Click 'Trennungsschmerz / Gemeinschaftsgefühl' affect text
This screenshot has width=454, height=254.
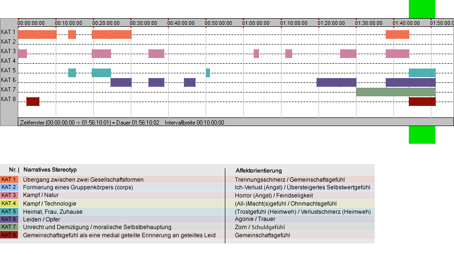click(x=290, y=179)
